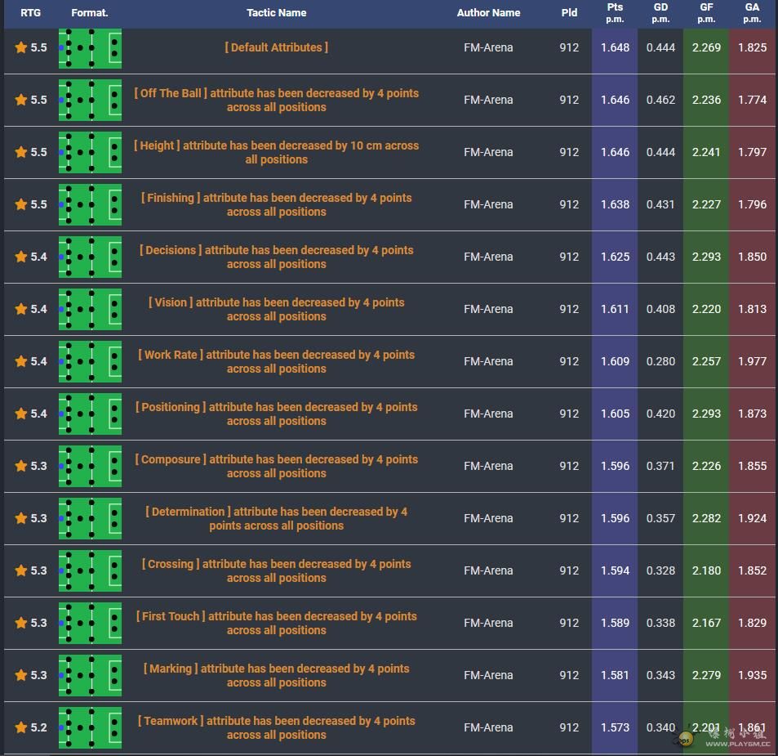Viewport: 778px width, 756px height.
Task: Click formation thumbnail in Height row
Action: (x=90, y=152)
